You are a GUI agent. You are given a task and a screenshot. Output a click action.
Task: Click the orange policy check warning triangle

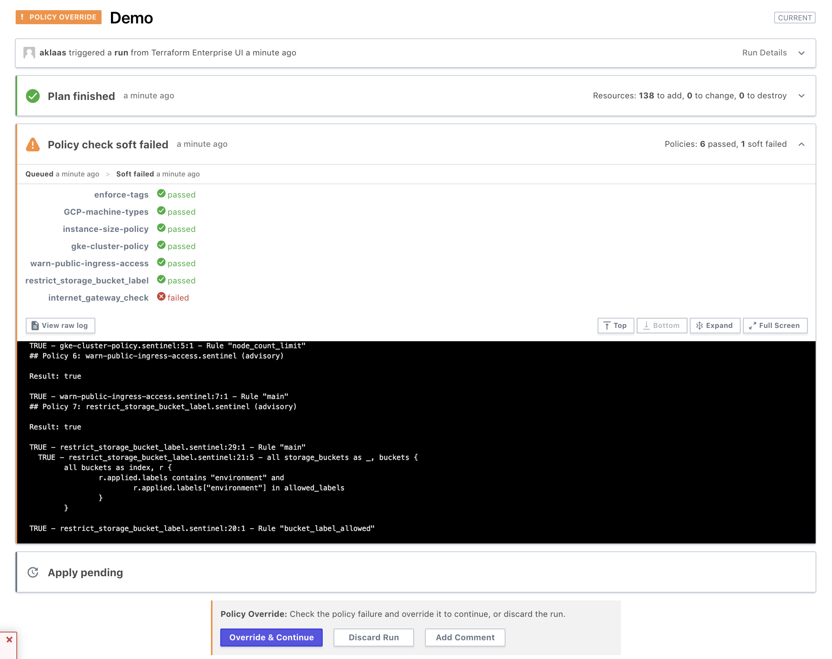33,144
